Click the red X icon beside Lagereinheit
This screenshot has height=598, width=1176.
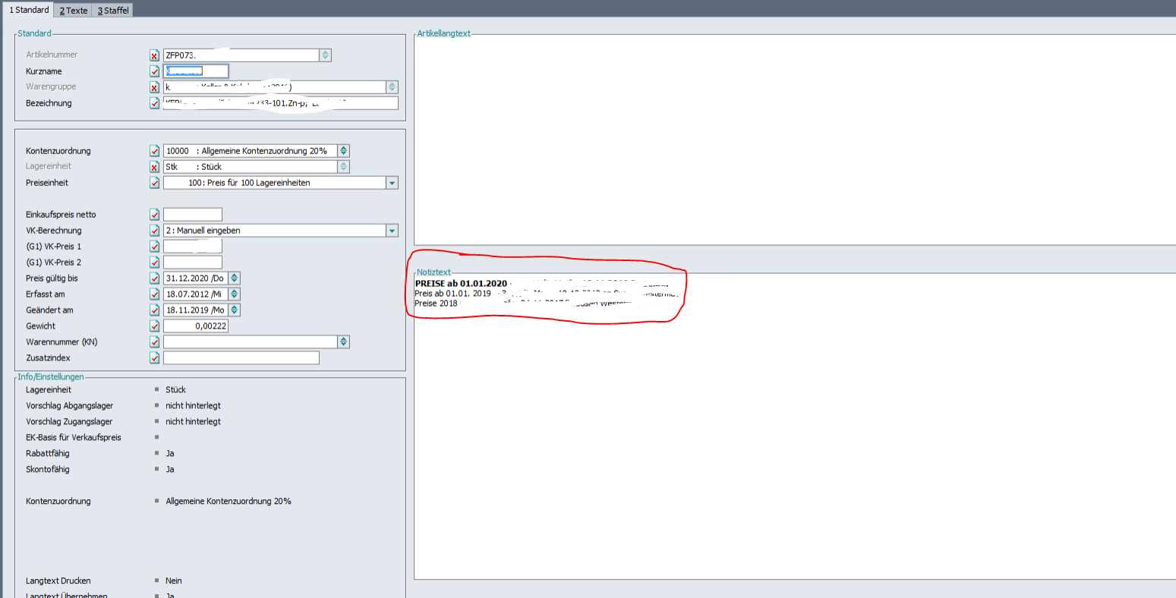(155, 167)
